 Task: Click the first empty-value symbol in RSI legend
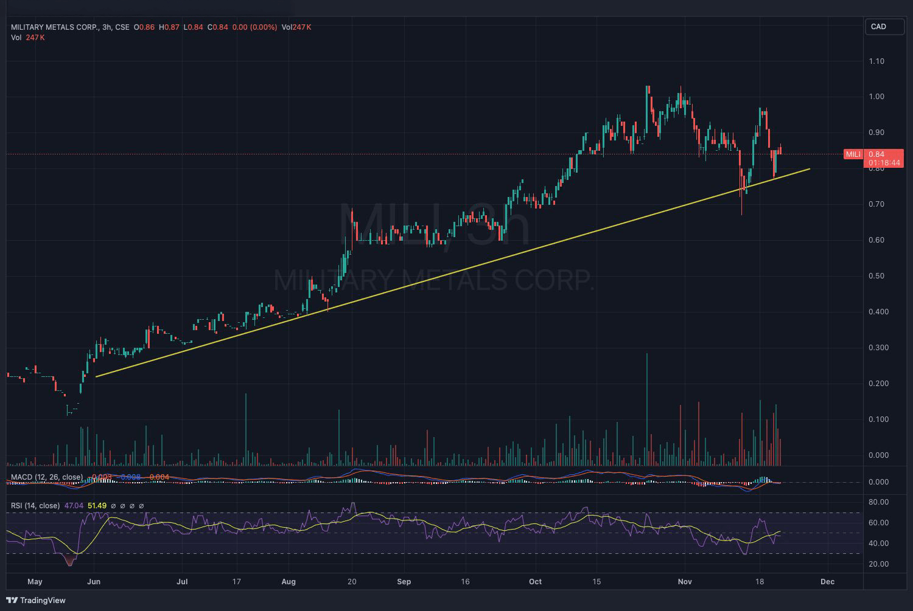click(113, 506)
